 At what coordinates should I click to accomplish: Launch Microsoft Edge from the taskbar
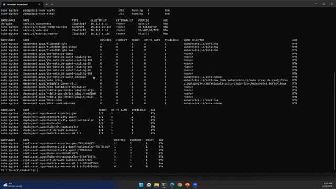tap(172, 185)
